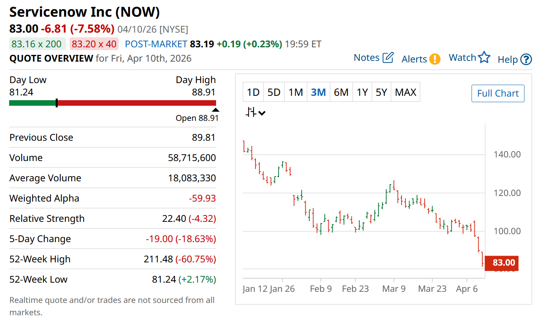Image resolution: width=538 pixels, height=322 pixels.
Task: Click the Weighted Alpha row label
Action: (44, 198)
